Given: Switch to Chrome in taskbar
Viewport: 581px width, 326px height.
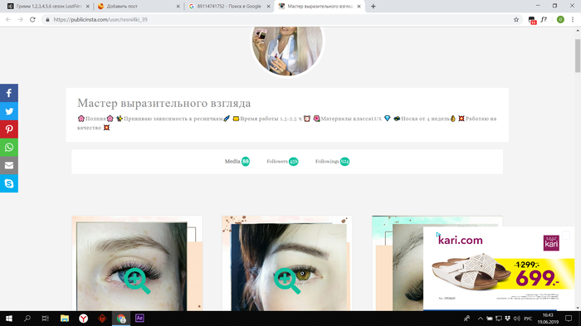Looking at the screenshot, I should tap(121, 319).
